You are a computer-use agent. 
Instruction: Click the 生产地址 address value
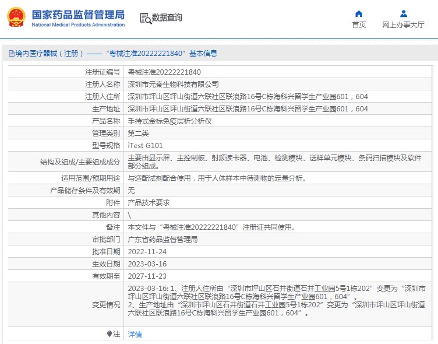pos(248,109)
